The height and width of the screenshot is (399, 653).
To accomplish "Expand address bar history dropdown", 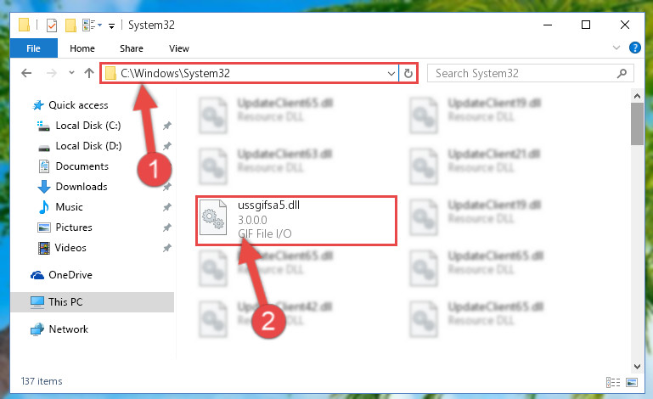I will pyautogui.click(x=391, y=74).
